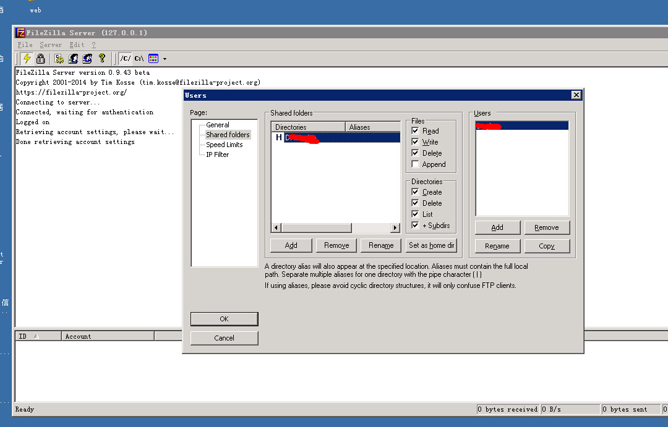Click directories horizontal scrollbar thumb
Image resolution: width=668 pixels, height=427 pixels.
pyautogui.click(x=316, y=228)
